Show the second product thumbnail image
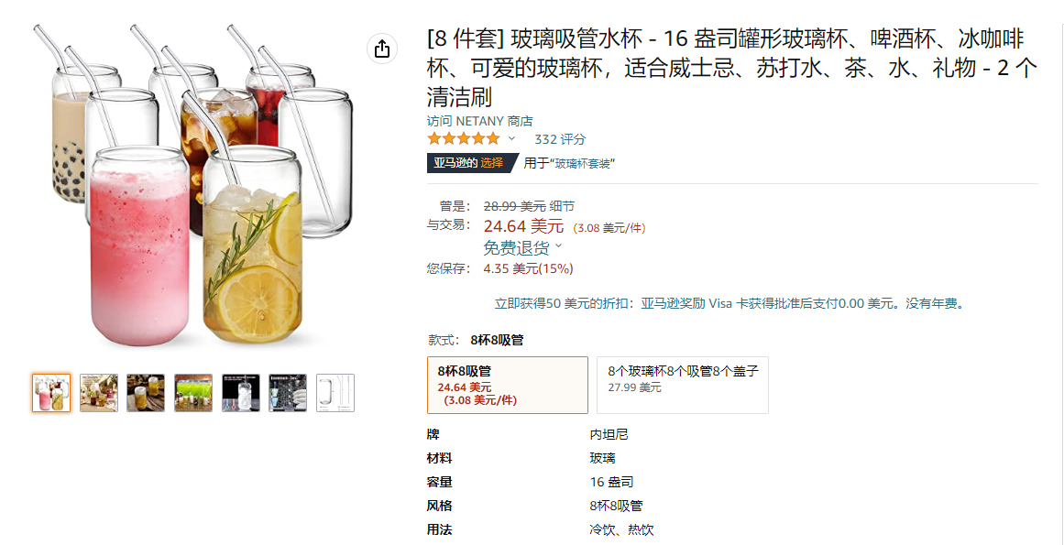Image resolution: width=1064 pixels, height=545 pixels. tap(98, 392)
